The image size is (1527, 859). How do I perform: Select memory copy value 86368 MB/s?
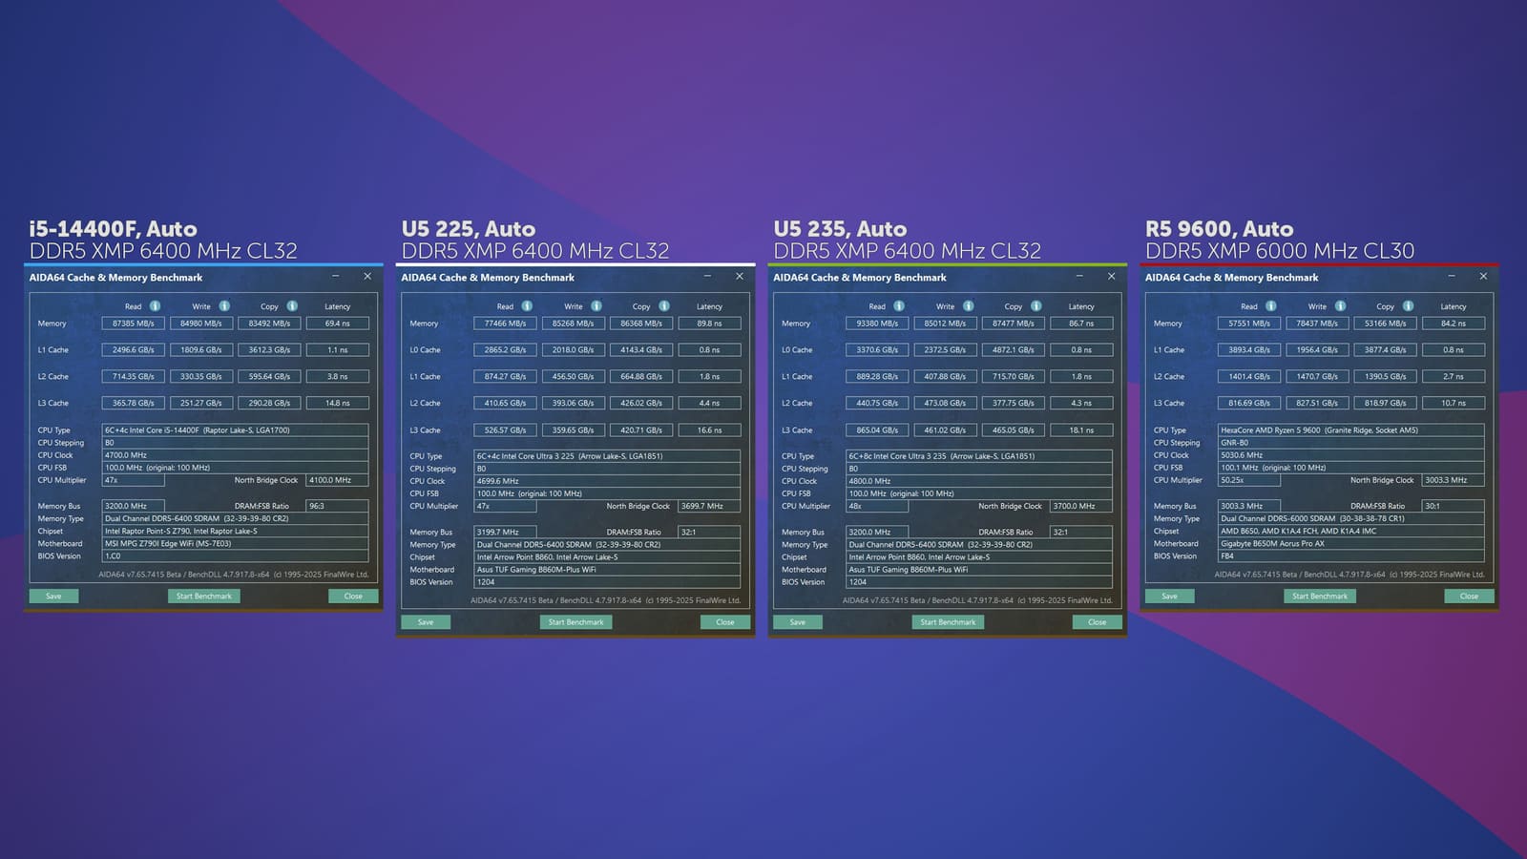click(641, 324)
